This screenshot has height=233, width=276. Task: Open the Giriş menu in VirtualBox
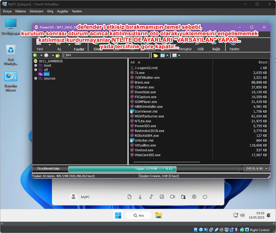coord(50,11)
